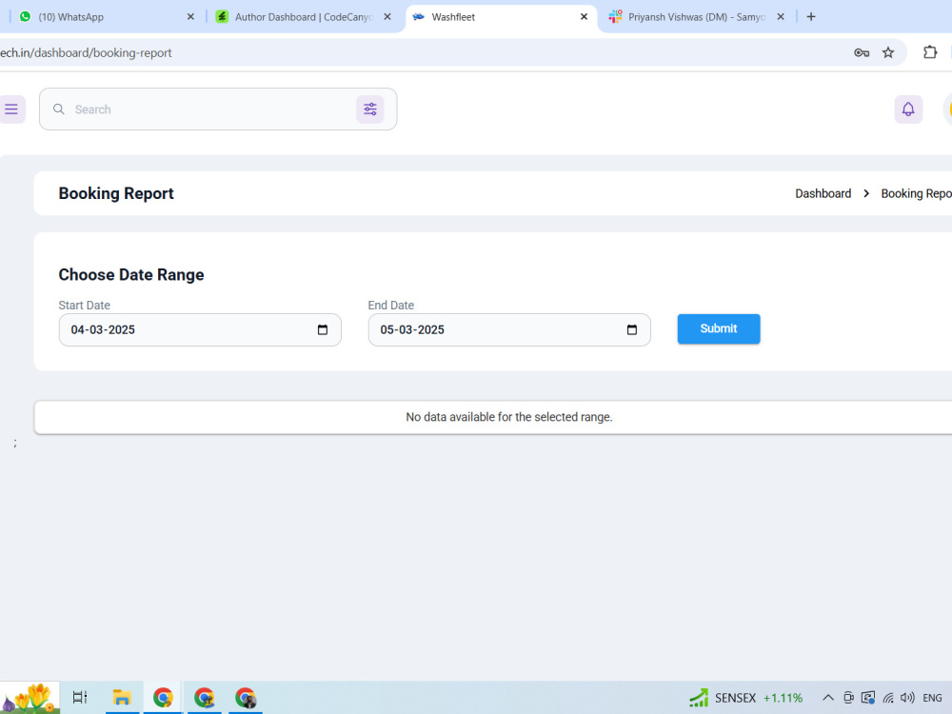Click the breadcrumb chevron separator
Image resolution: width=952 pixels, height=714 pixels.
pos(866,193)
